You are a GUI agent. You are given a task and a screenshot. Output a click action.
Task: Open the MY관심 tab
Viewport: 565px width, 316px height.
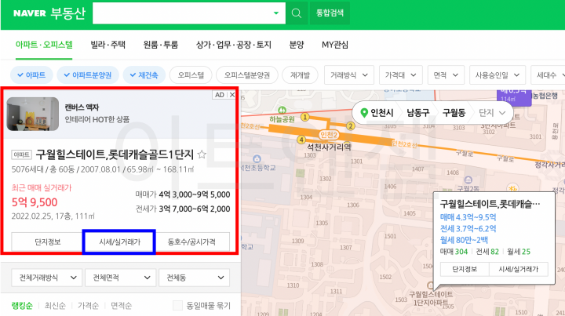click(335, 45)
